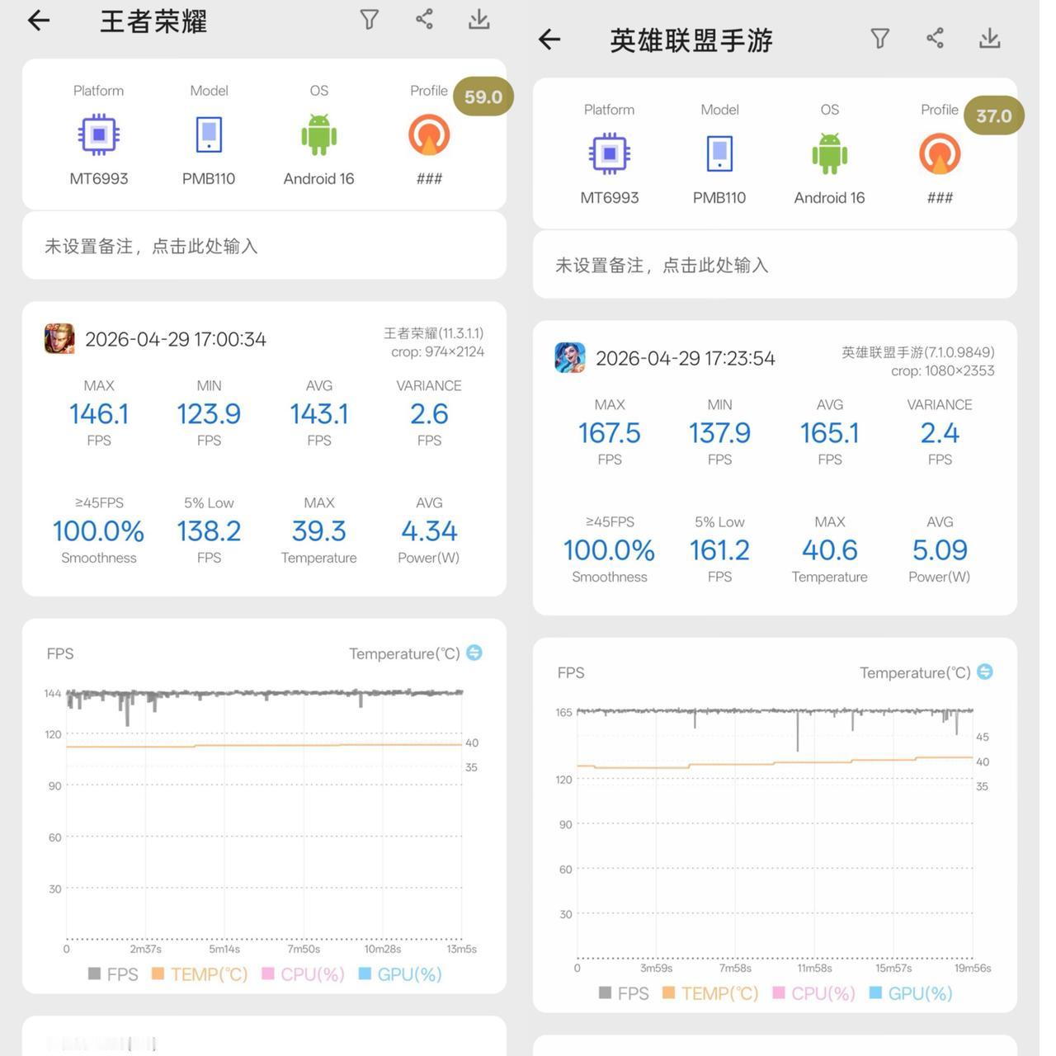Select the 5.09 AVG Power value
1056x1056 pixels.
coord(940,549)
